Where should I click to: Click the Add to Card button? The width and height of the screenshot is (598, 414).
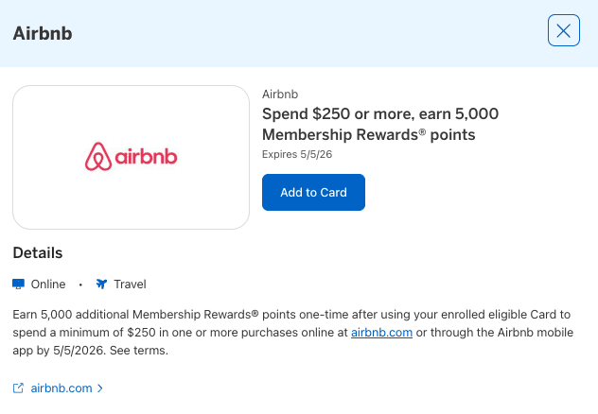coord(313,192)
